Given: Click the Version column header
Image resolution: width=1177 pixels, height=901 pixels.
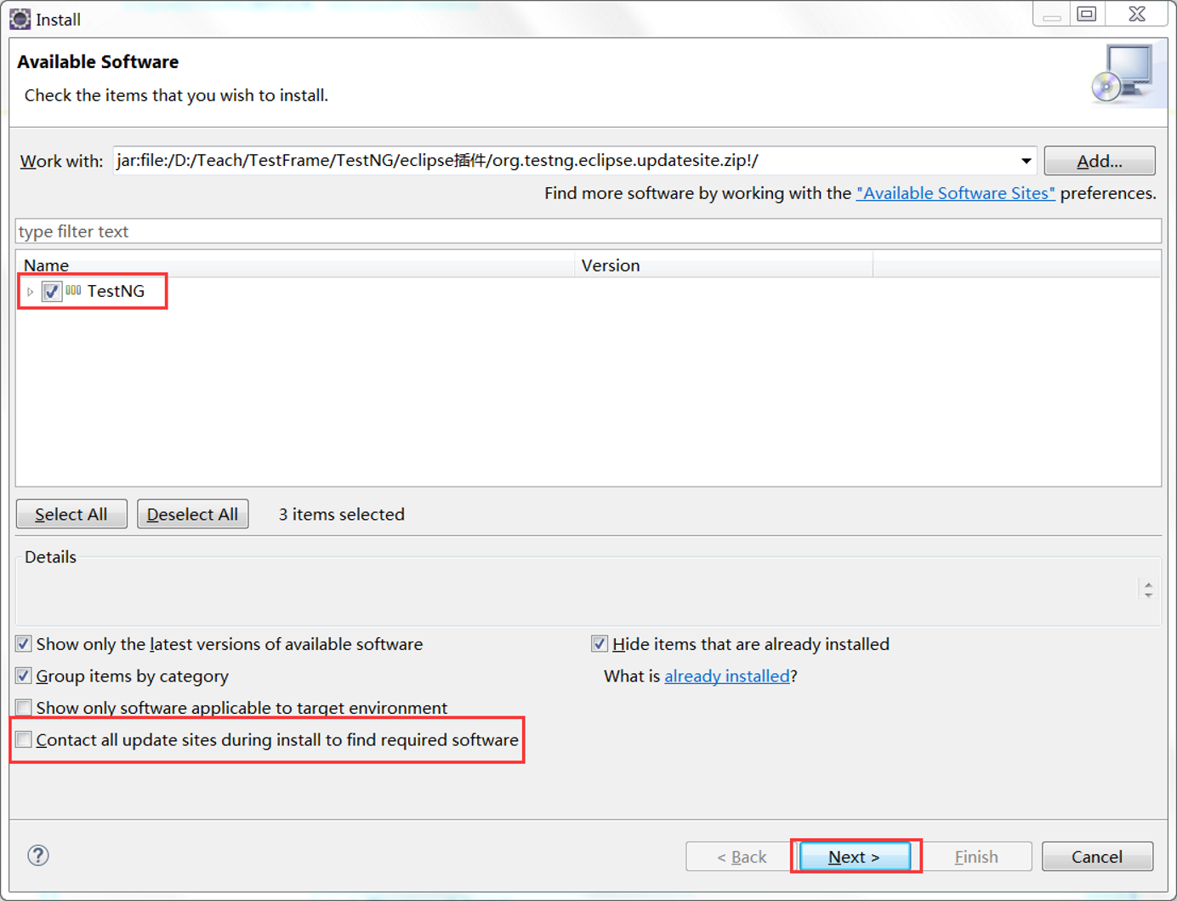Looking at the screenshot, I should [724, 265].
